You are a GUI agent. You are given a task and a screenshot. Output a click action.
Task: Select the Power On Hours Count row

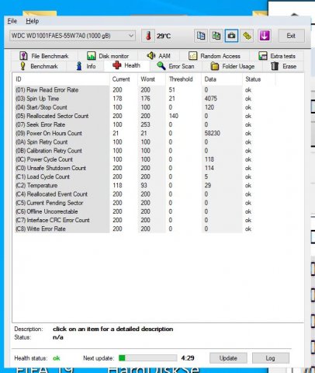tap(145, 134)
